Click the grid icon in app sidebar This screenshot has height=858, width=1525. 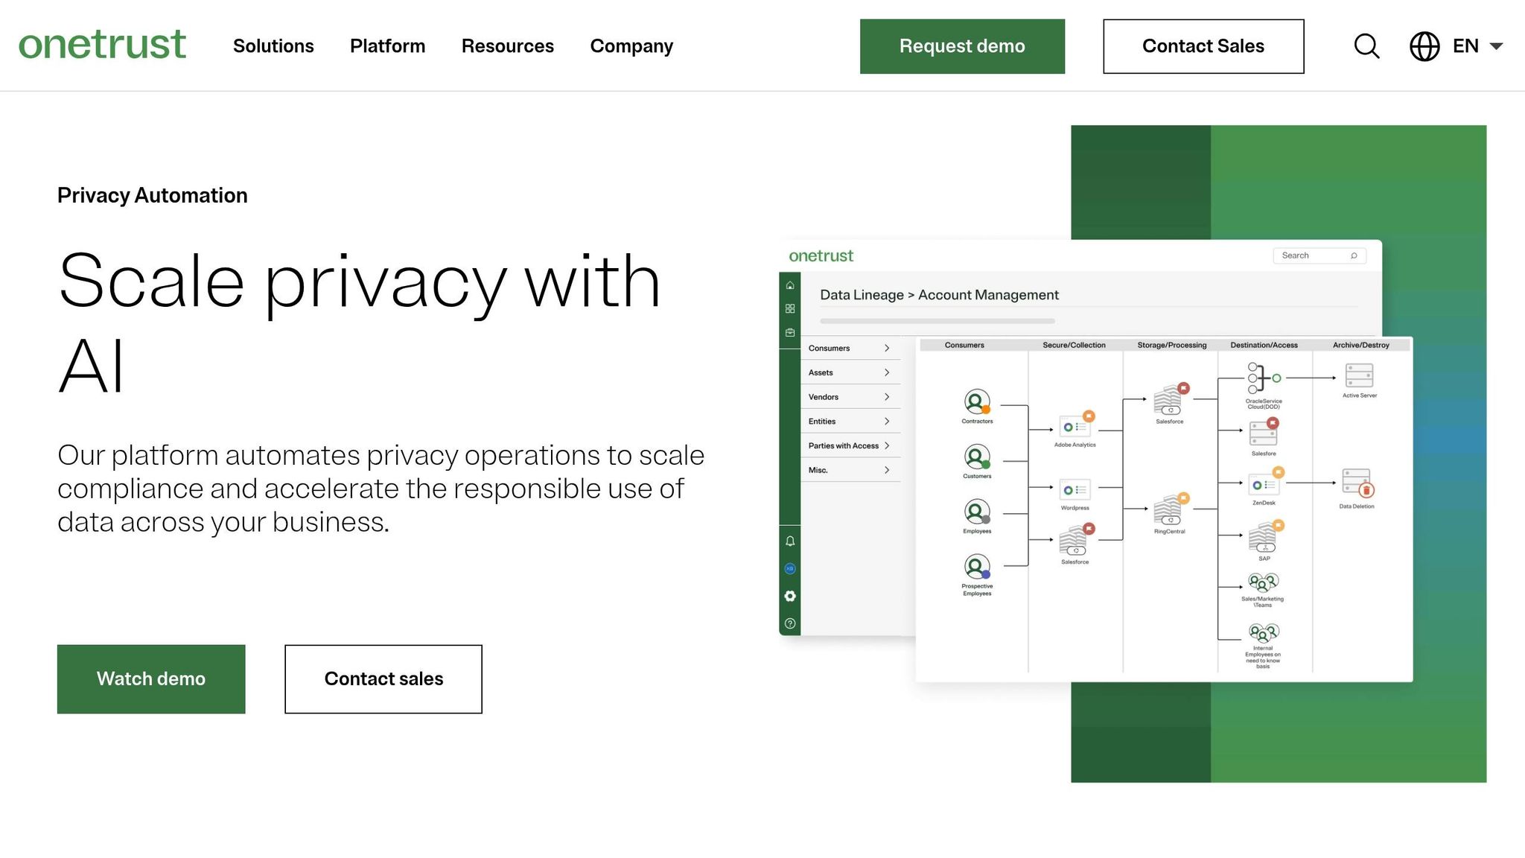click(790, 308)
